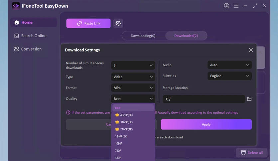Viewport: 278px width, 161px height.
Task: Expand the Format dropdown showing MP4
Action: 133,88
